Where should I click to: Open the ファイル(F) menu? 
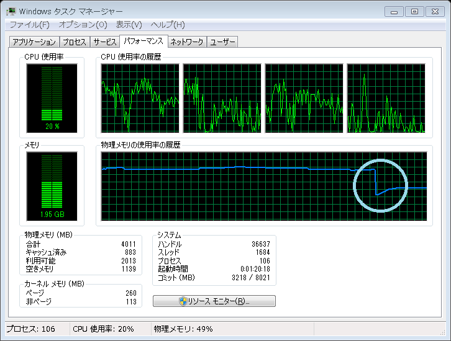tap(30, 25)
